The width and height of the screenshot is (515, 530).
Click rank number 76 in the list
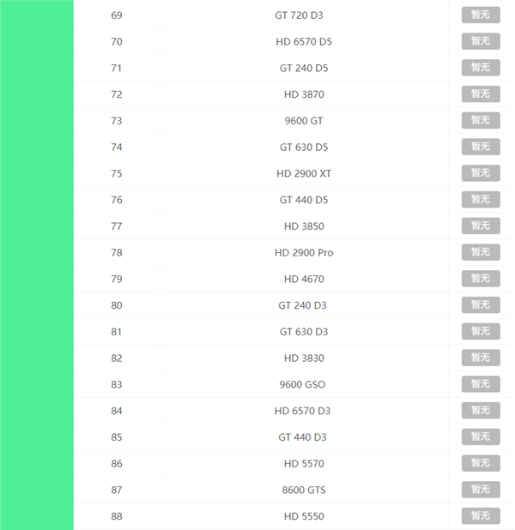point(117,200)
